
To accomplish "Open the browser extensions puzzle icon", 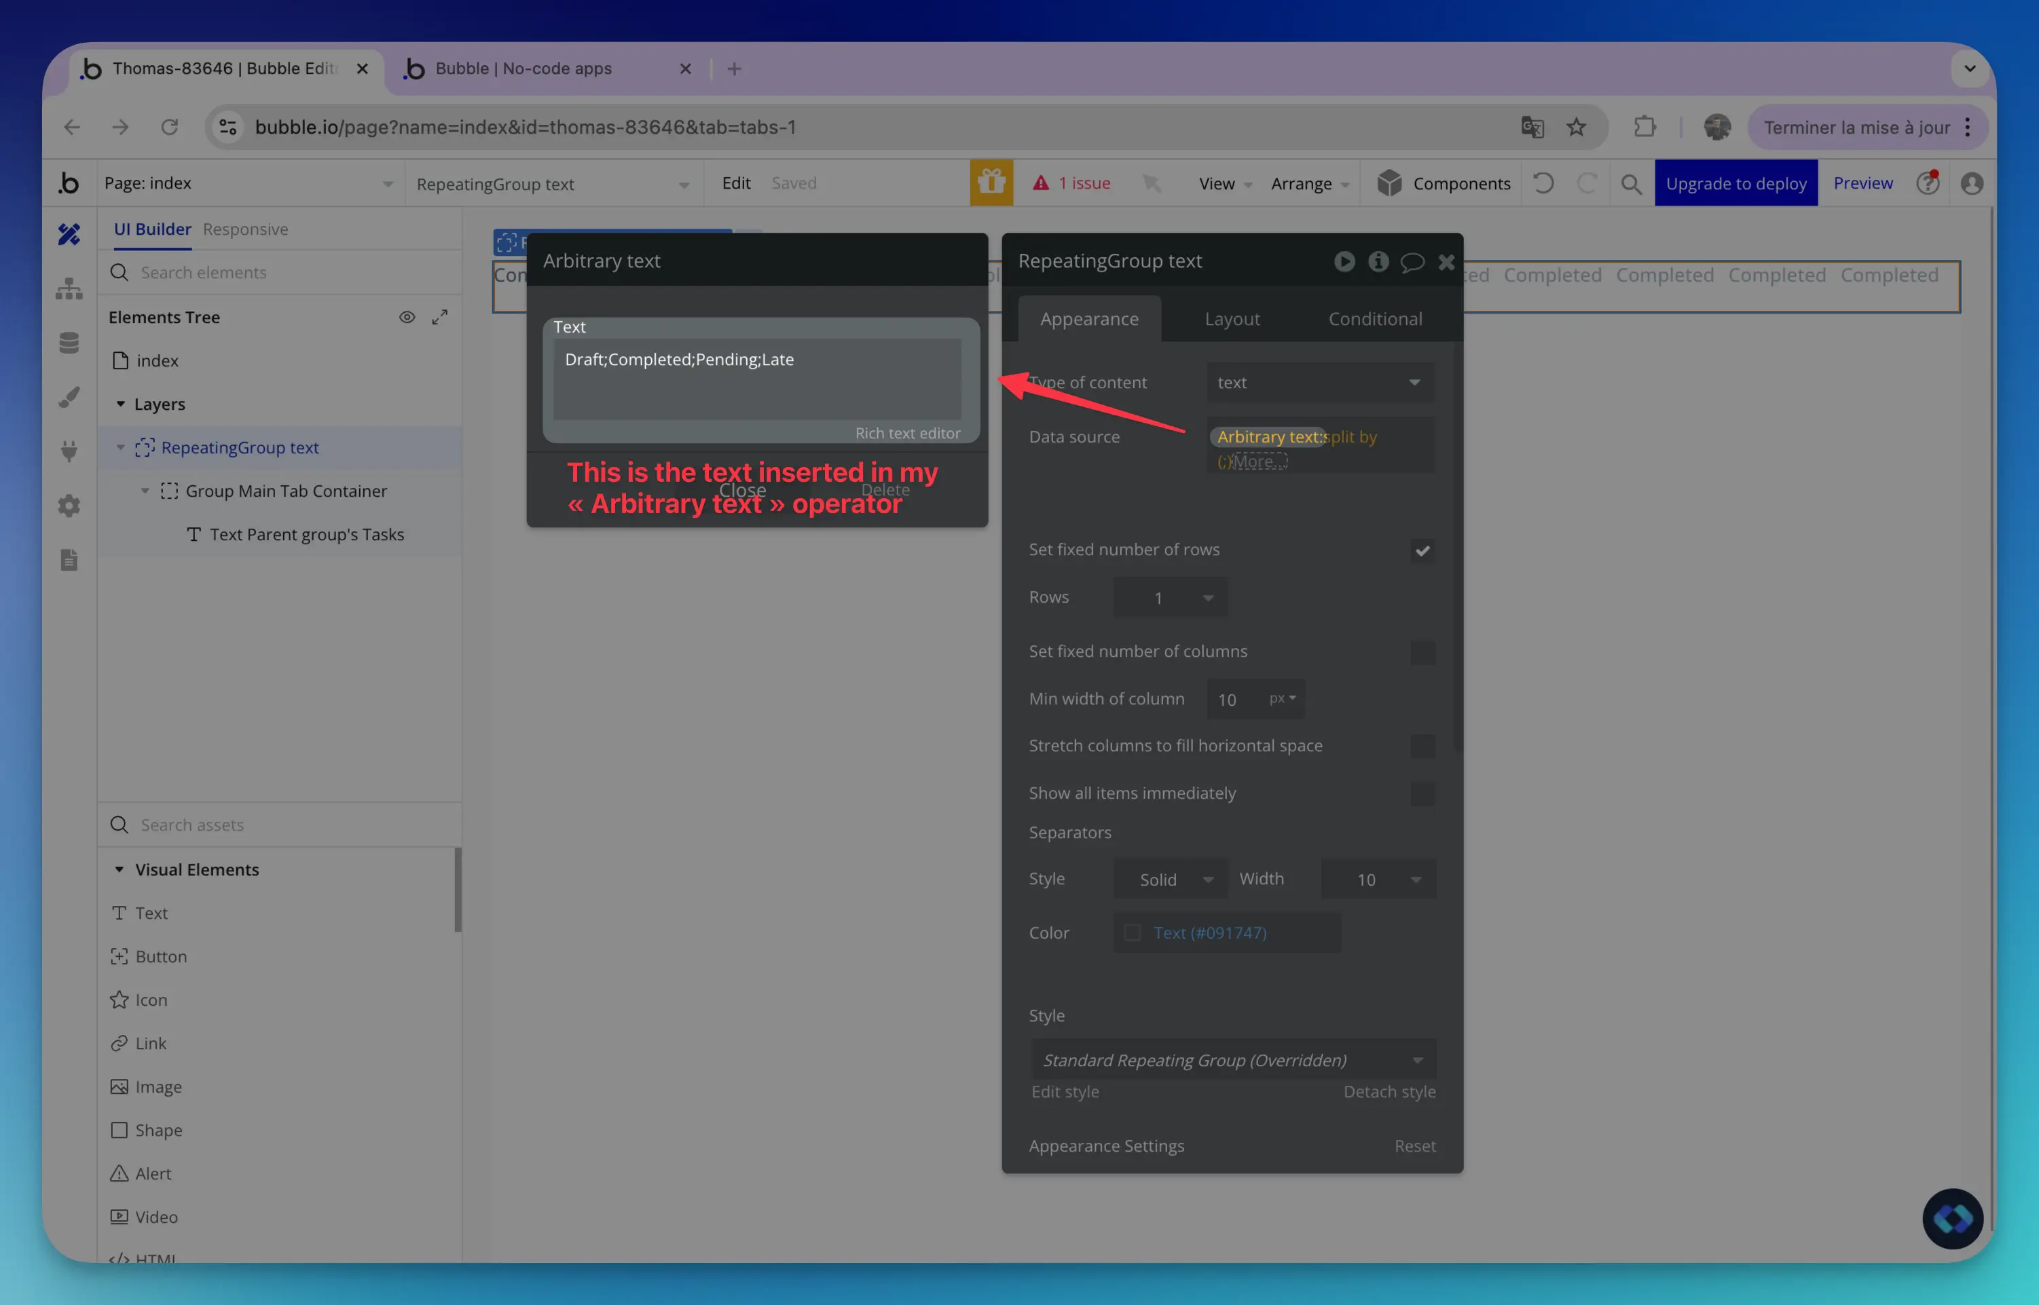I will (1645, 127).
